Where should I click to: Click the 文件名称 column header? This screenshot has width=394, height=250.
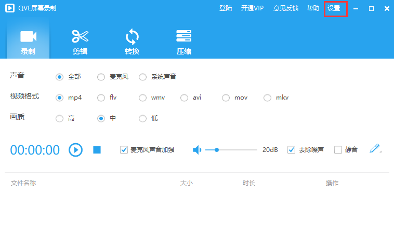23,183
